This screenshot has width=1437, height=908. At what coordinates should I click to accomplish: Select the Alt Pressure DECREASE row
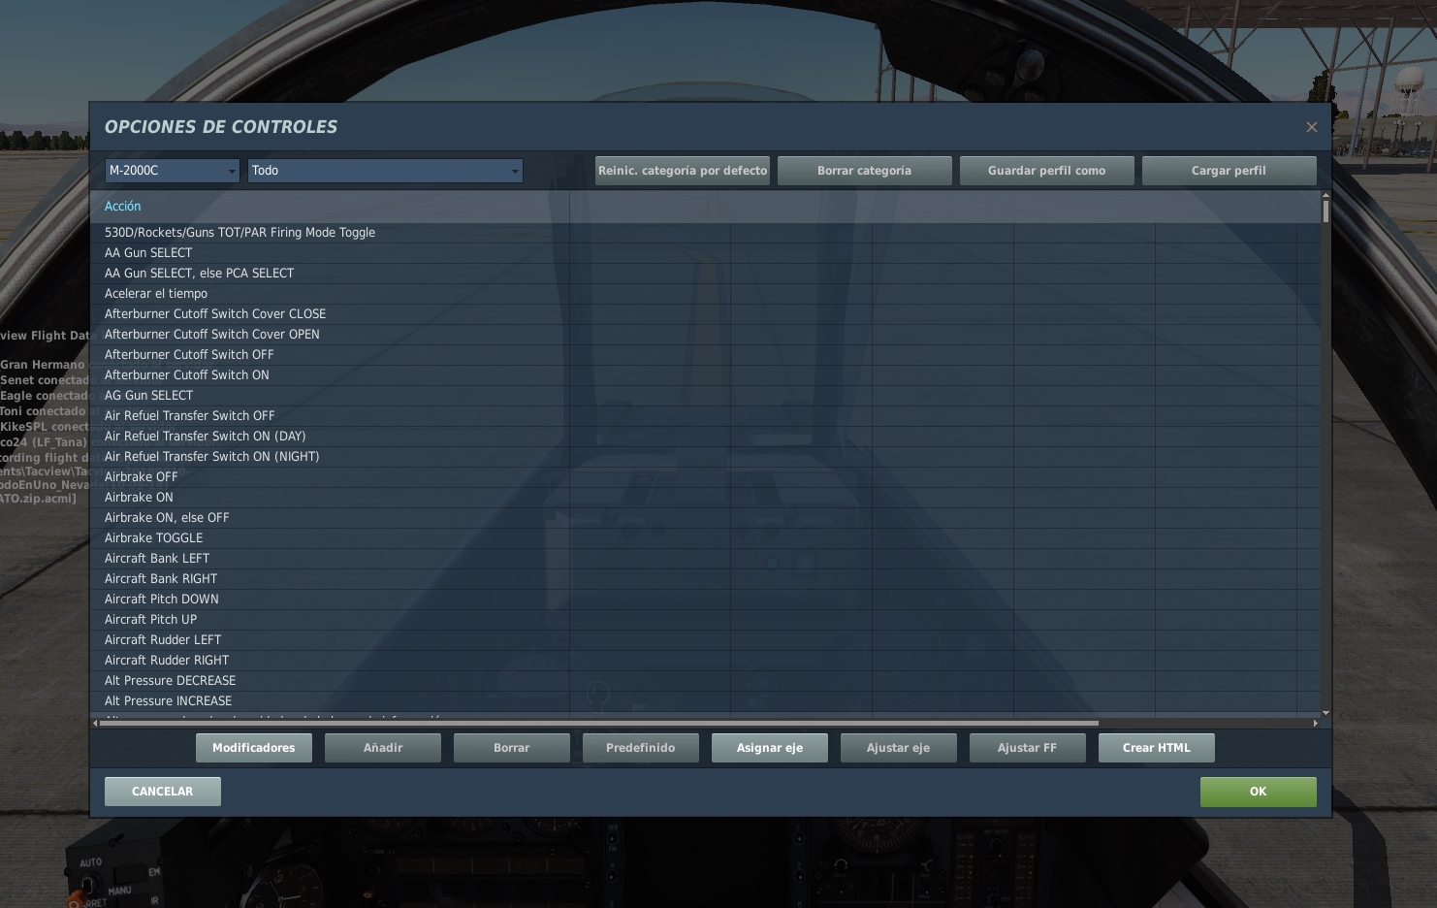(706, 681)
